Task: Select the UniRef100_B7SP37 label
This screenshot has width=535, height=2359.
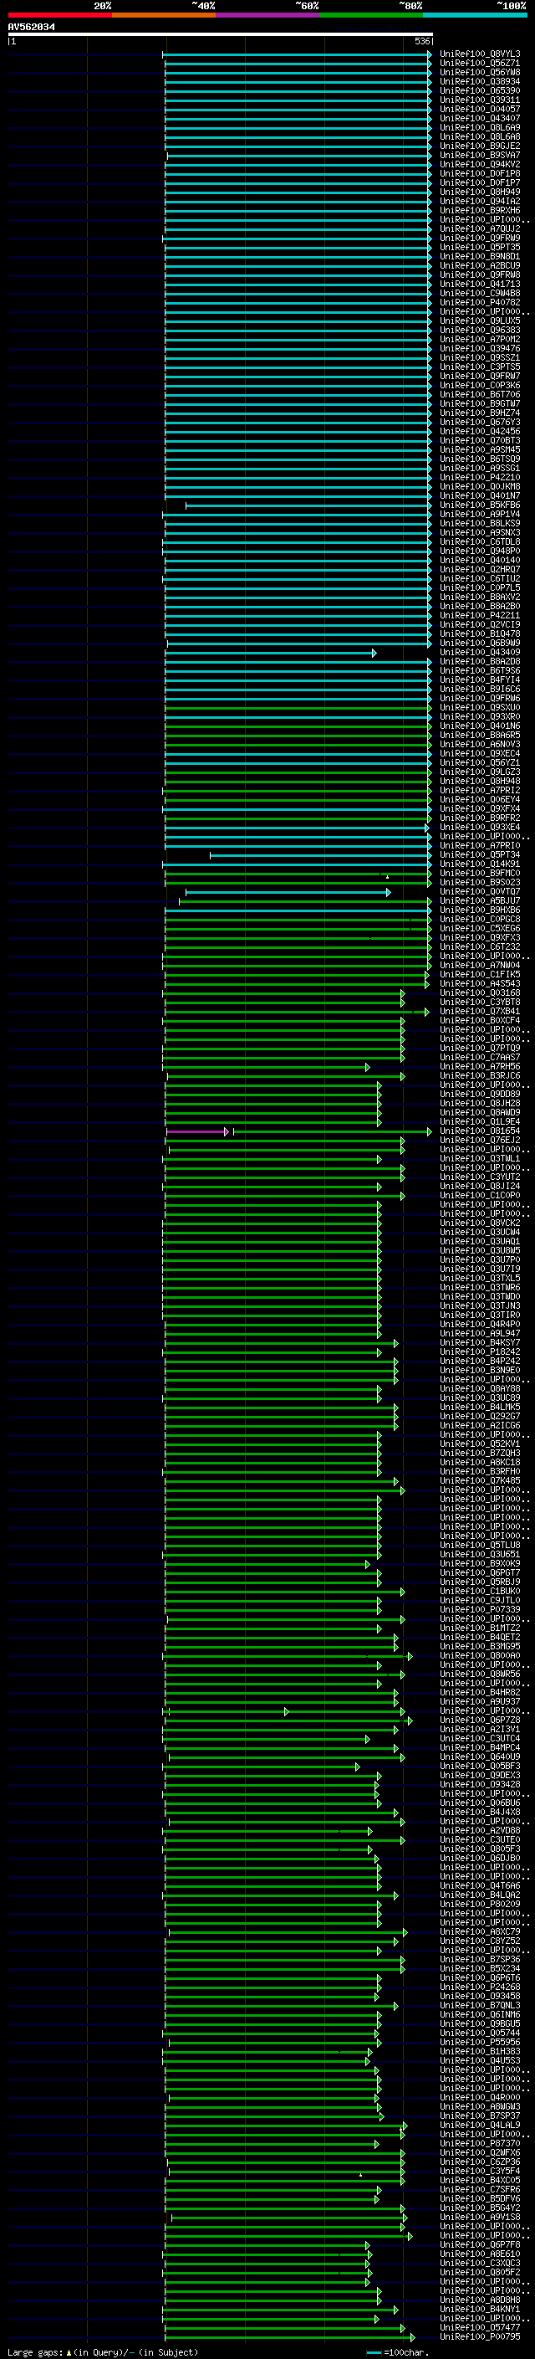Action: tap(479, 2117)
